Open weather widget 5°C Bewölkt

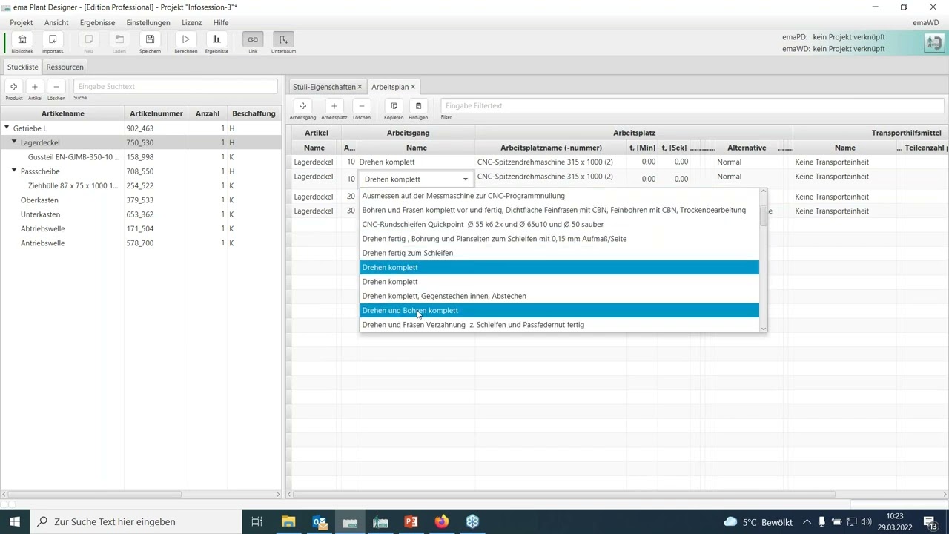tap(758, 521)
